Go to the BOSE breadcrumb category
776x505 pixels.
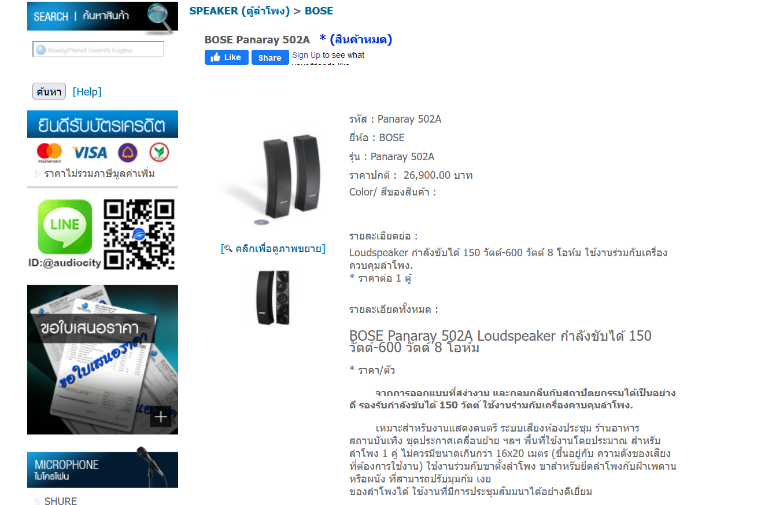[x=319, y=11]
